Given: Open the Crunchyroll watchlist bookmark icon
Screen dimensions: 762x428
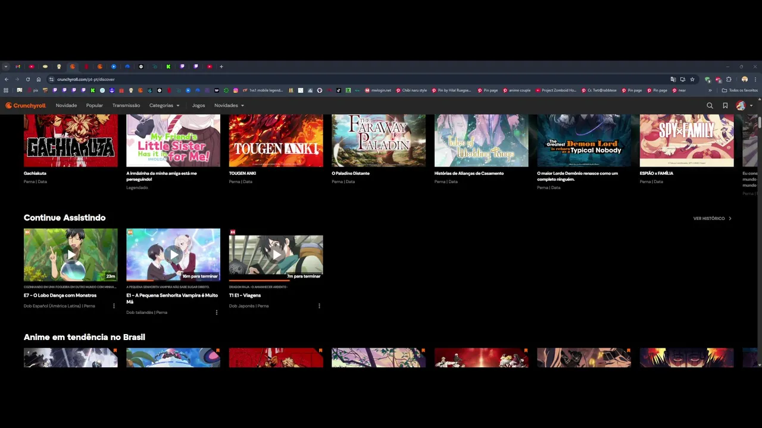Looking at the screenshot, I should coord(725,105).
